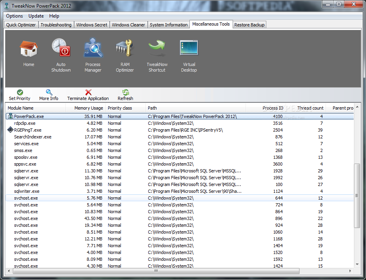Terminate Application via red X button
The width and height of the screenshot is (366, 280).
(x=88, y=95)
